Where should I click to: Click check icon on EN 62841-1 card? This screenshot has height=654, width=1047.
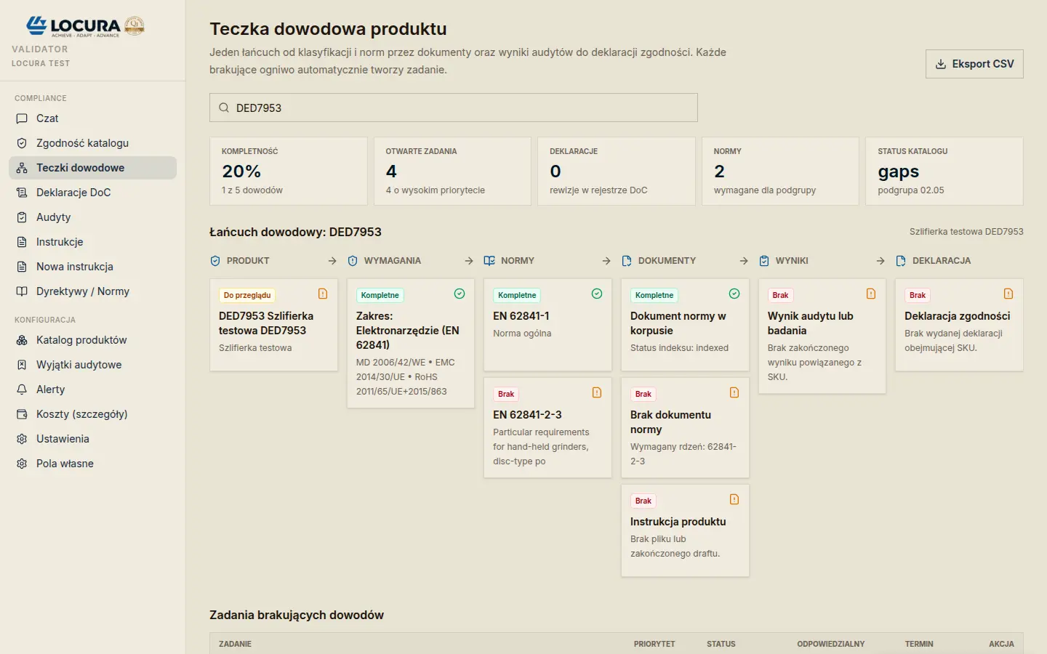click(x=597, y=294)
